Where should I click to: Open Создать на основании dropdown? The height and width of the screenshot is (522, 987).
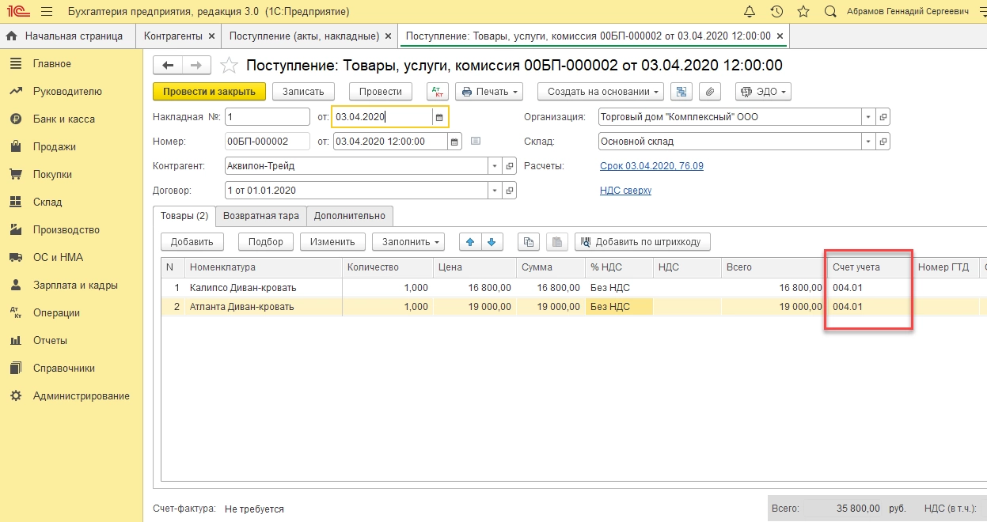pos(603,92)
